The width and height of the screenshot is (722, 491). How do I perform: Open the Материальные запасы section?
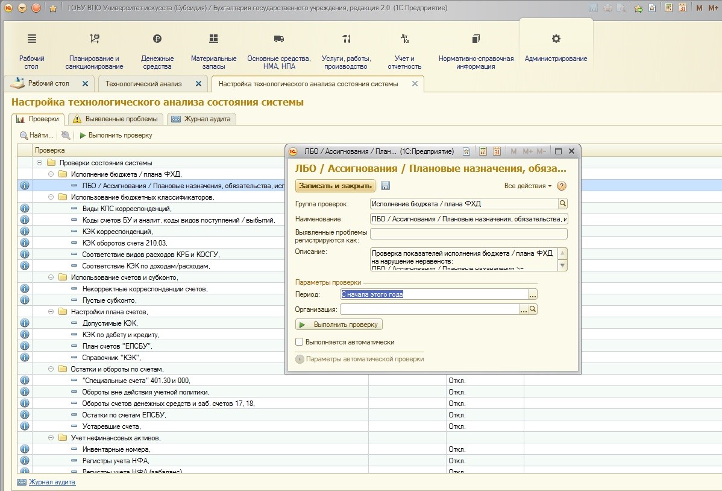tap(213, 48)
